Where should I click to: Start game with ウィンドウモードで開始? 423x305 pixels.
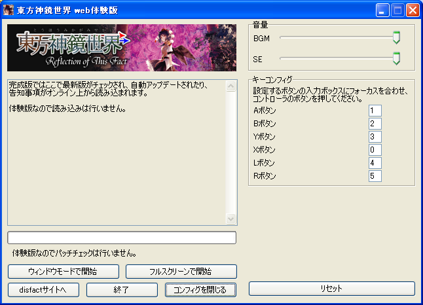[64, 271]
